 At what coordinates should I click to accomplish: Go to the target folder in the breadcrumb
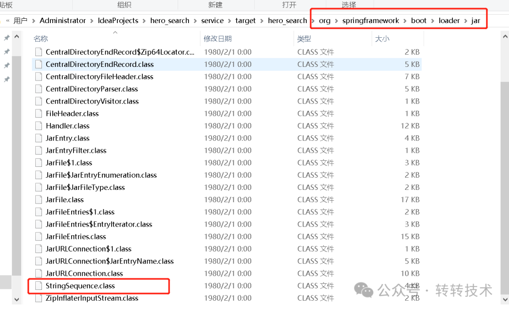[x=246, y=21]
